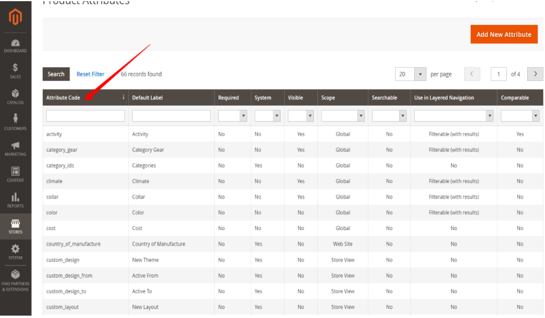Image resolution: width=545 pixels, height=318 pixels.
Task: Click the Reset Filter link
Action: pyautogui.click(x=90, y=74)
